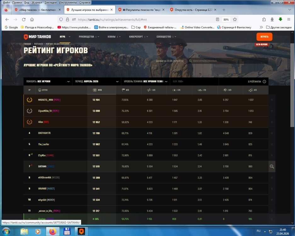
Task: Open the Правка menu
Action: tap(17, 3)
